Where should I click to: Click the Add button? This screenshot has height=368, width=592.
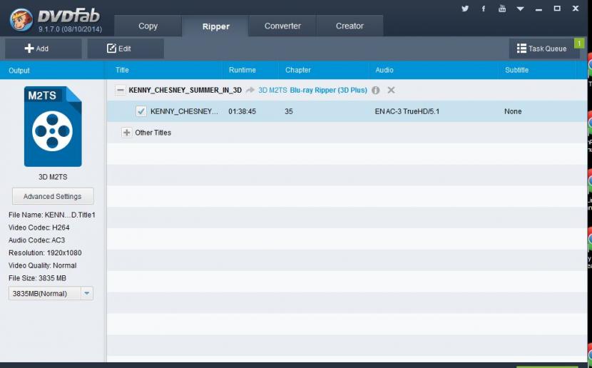tap(44, 48)
